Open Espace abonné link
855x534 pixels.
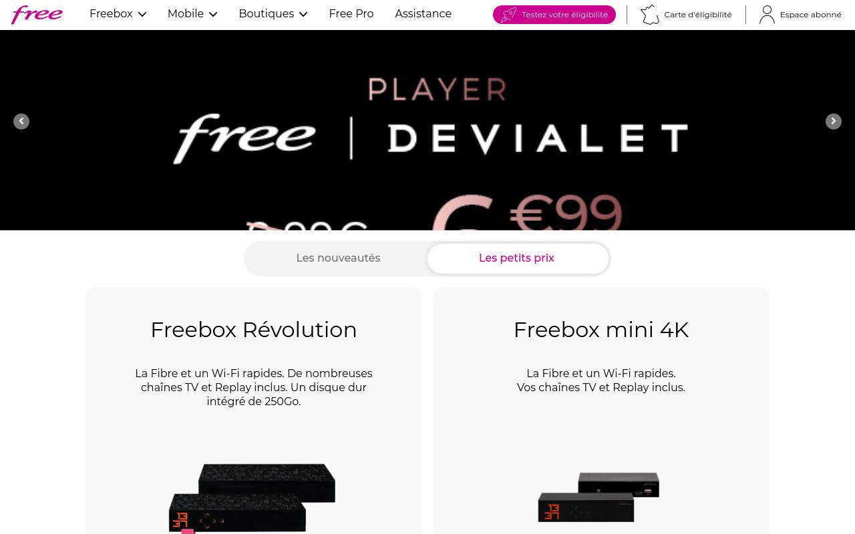(800, 15)
